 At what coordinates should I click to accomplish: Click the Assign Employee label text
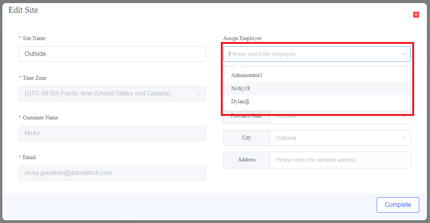(x=242, y=38)
